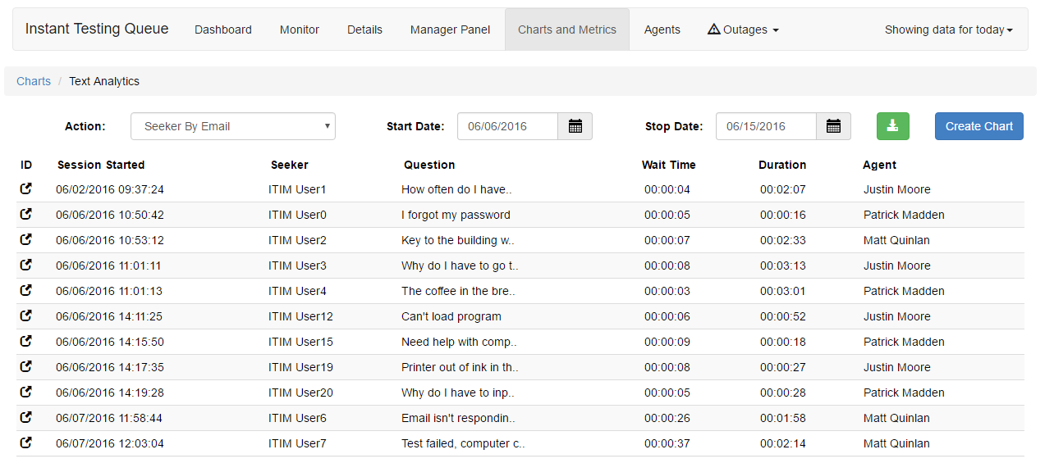
Task: Click the Start Date input field
Action: [508, 126]
